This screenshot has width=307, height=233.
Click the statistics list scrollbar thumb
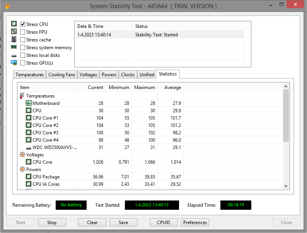(286, 116)
